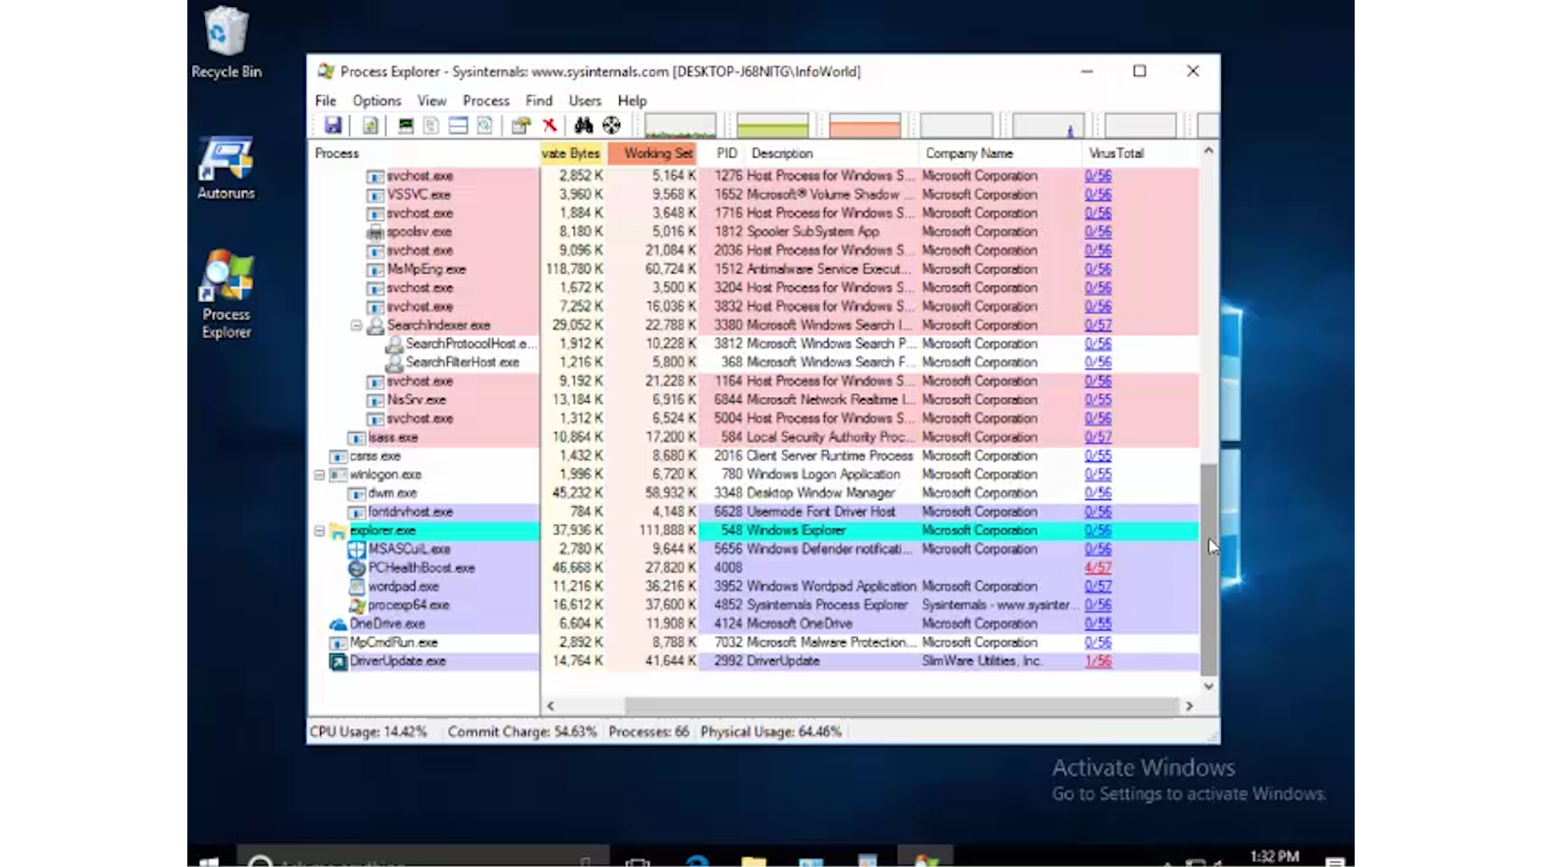Click the horizontal scrollbar right arrow
The width and height of the screenshot is (1542, 867).
pyautogui.click(x=1189, y=706)
